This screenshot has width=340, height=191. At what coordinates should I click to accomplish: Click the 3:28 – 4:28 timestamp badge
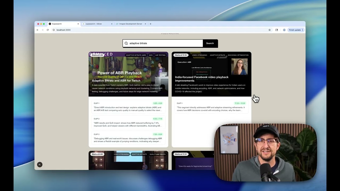coord(158,103)
